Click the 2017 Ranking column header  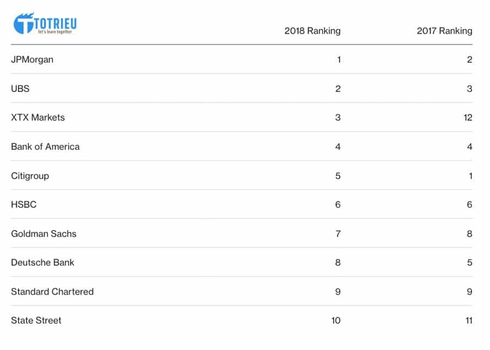click(444, 31)
